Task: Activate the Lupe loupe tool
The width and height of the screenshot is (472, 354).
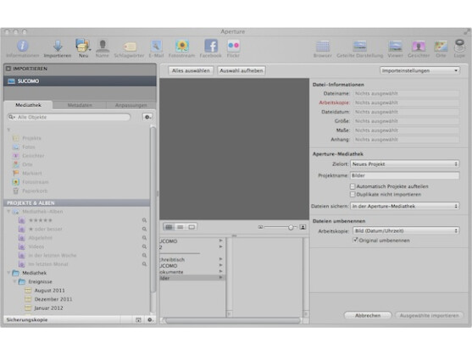Action: pyautogui.click(x=459, y=46)
